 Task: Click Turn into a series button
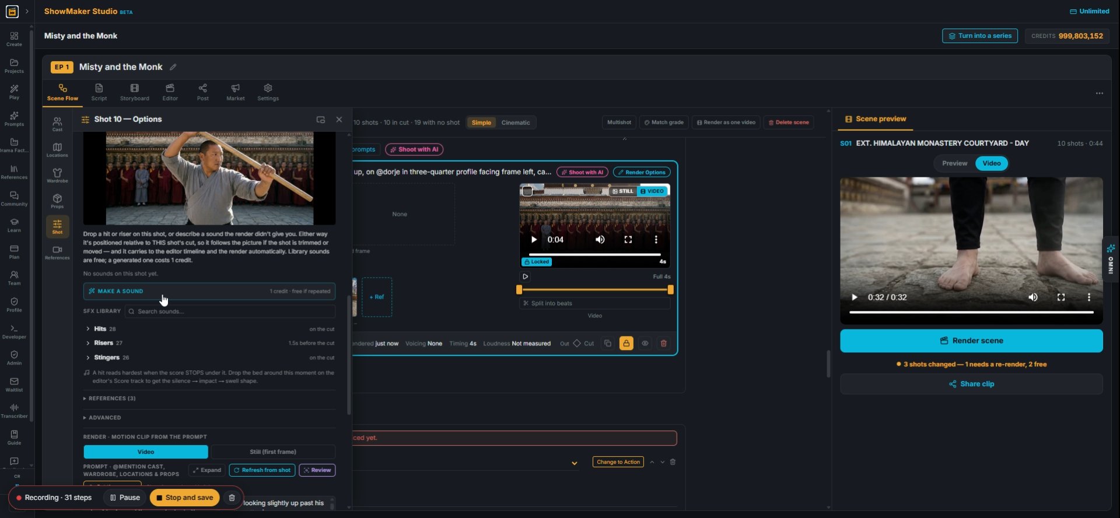(979, 36)
